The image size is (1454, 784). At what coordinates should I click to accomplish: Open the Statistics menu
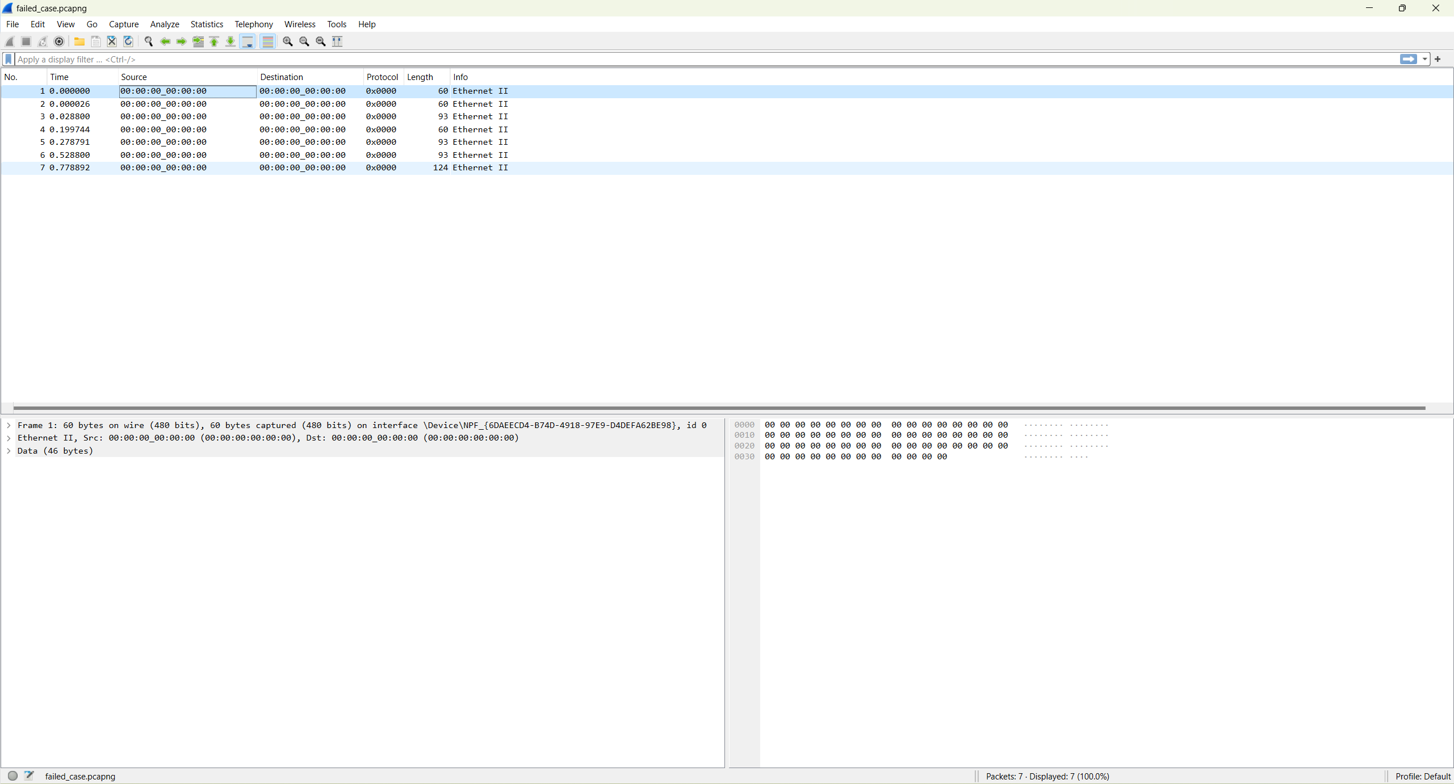pyautogui.click(x=207, y=24)
